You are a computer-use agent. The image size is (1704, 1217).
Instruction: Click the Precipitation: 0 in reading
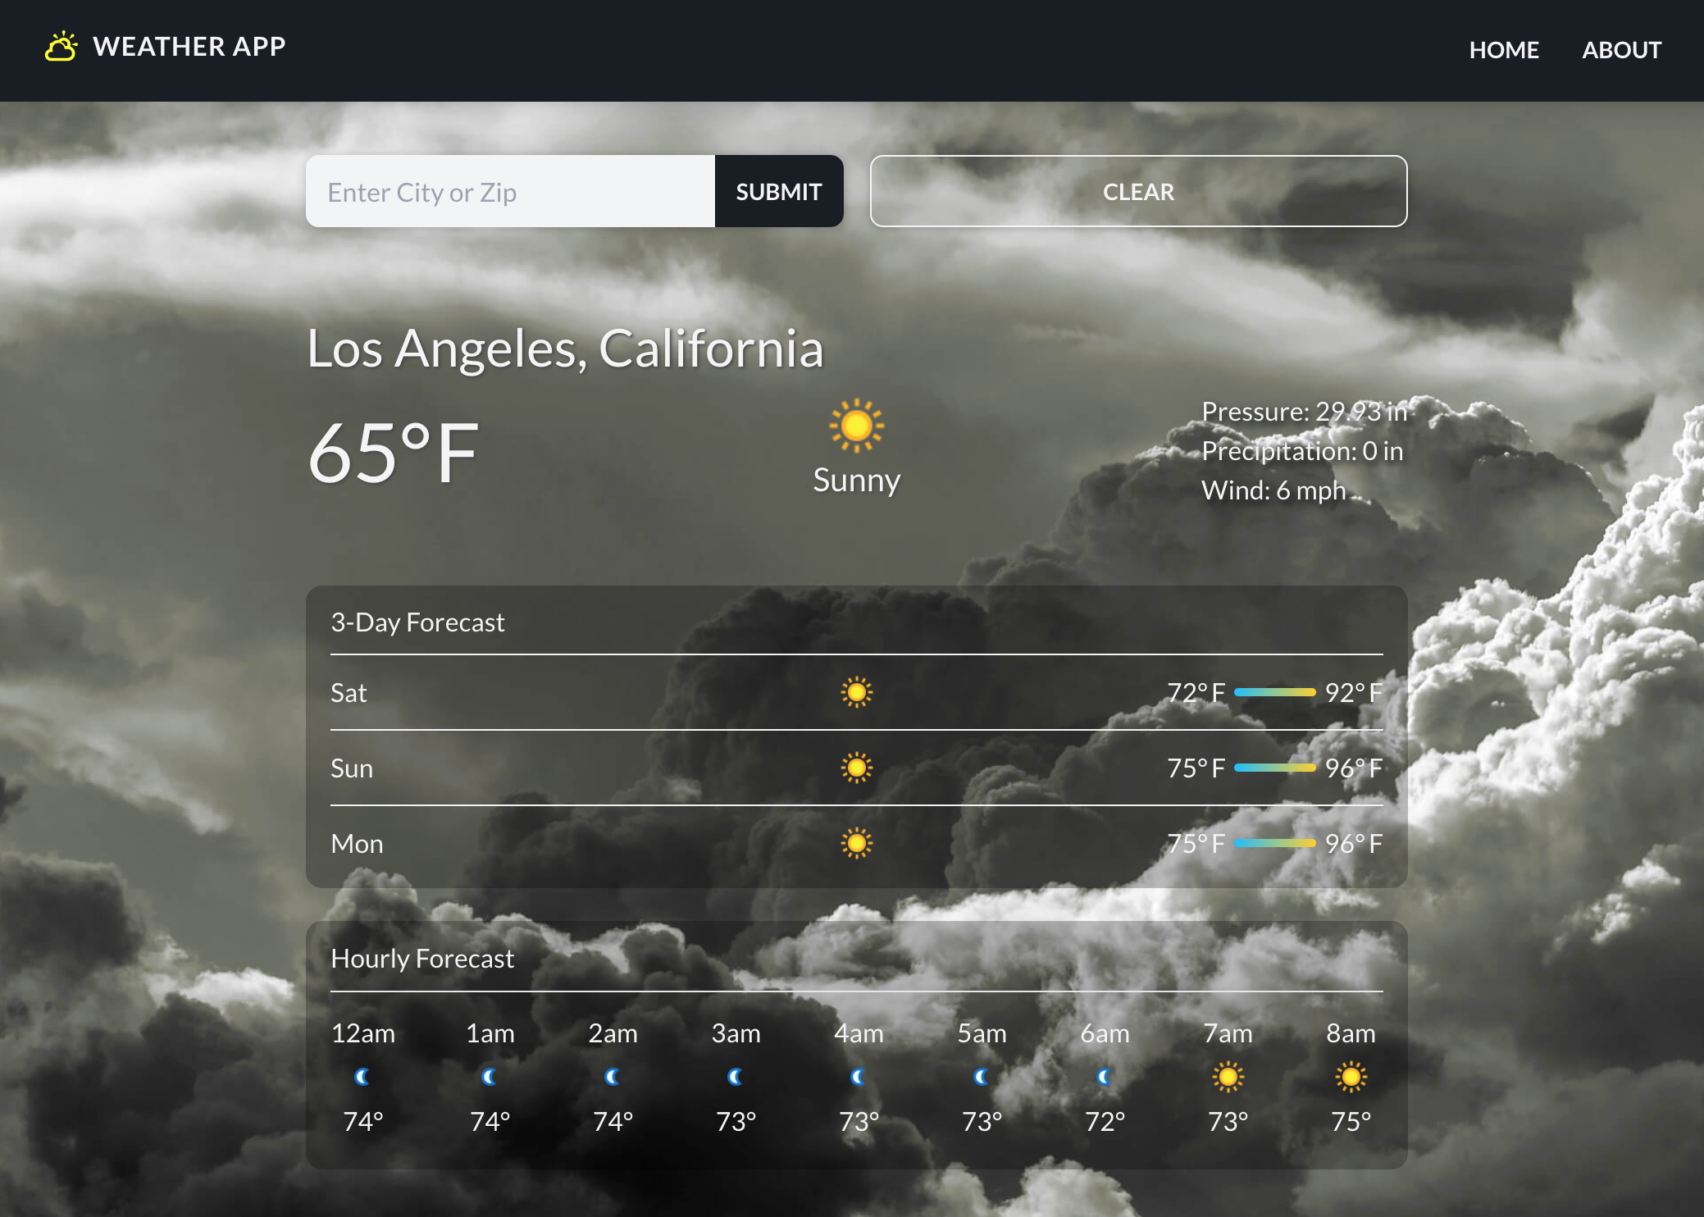point(1302,451)
